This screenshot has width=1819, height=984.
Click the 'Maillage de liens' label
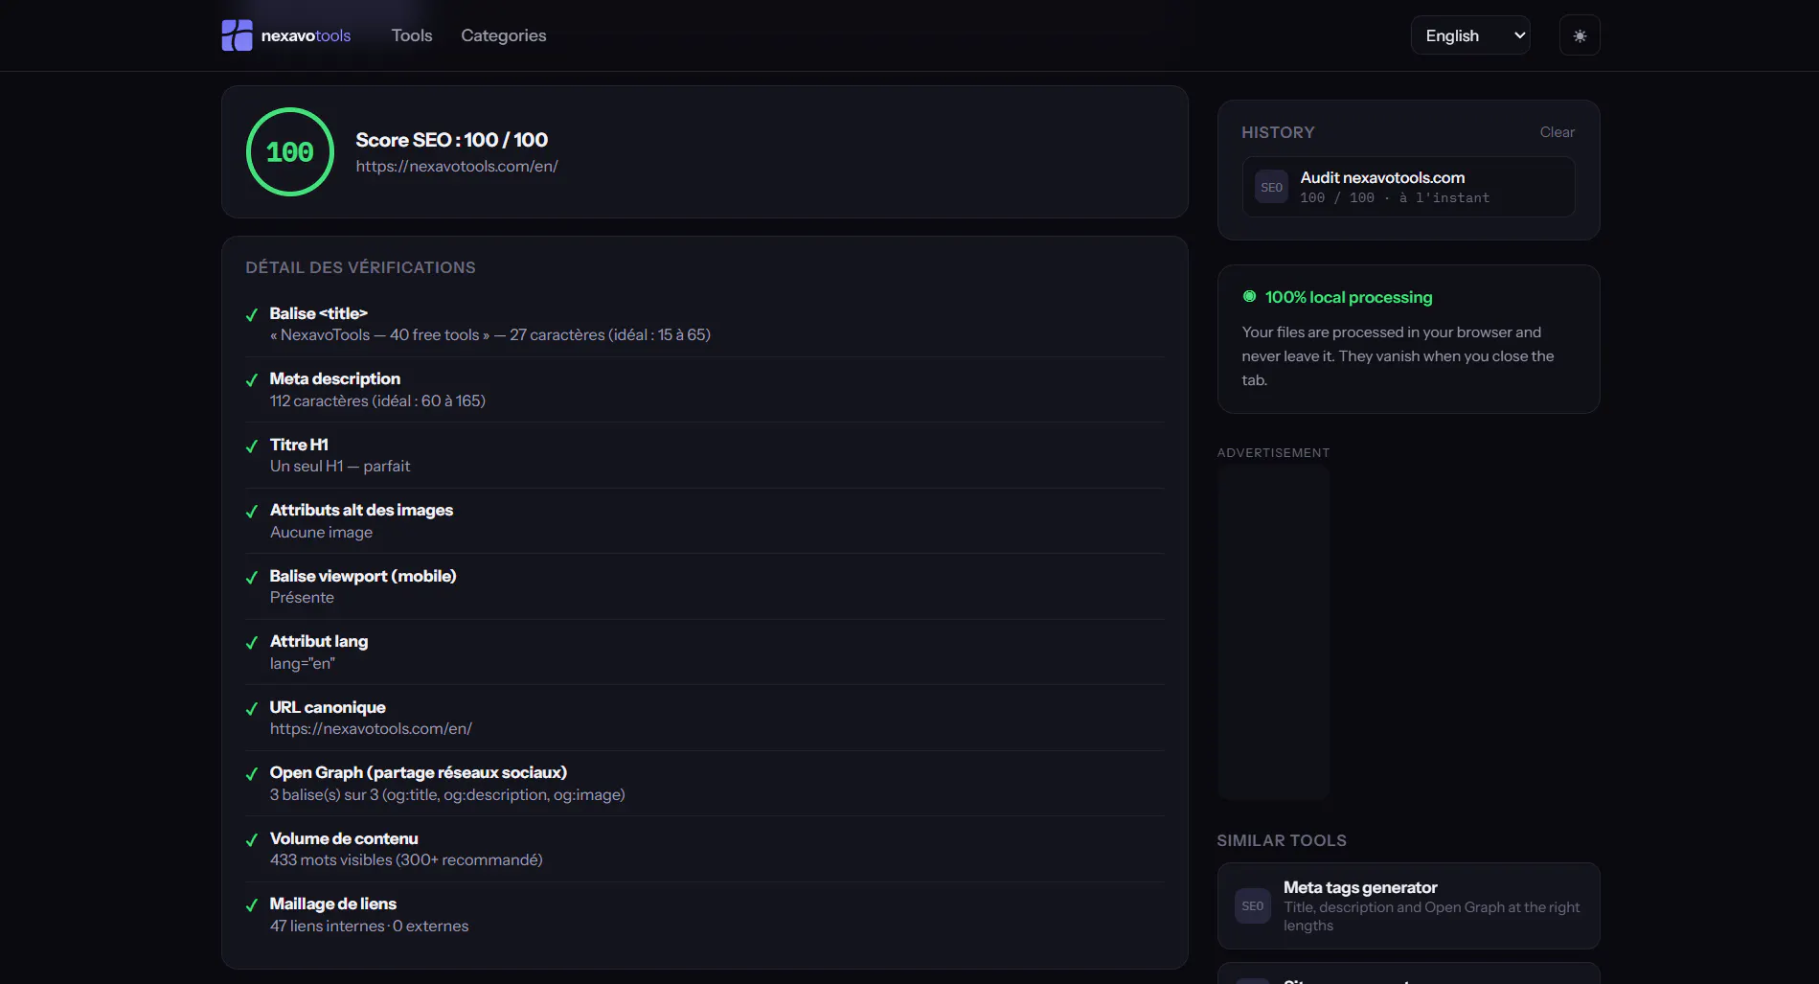click(x=332, y=904)
